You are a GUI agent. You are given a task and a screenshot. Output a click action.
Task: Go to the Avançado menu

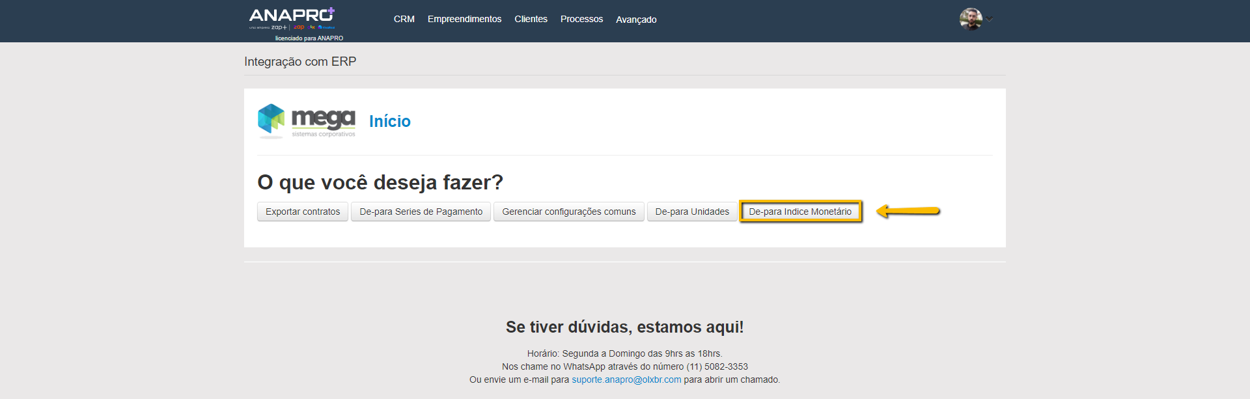pos(636,20)
